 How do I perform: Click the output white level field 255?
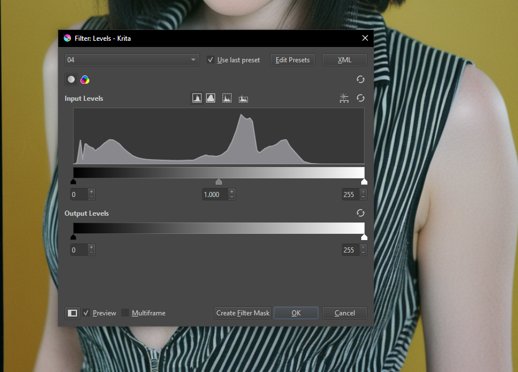click(350, 250)
